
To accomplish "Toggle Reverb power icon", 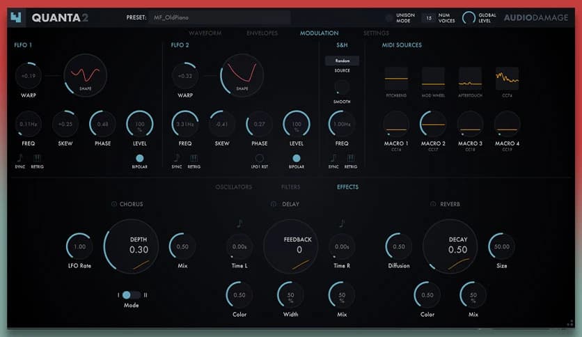I will click(x=433, y=204).
